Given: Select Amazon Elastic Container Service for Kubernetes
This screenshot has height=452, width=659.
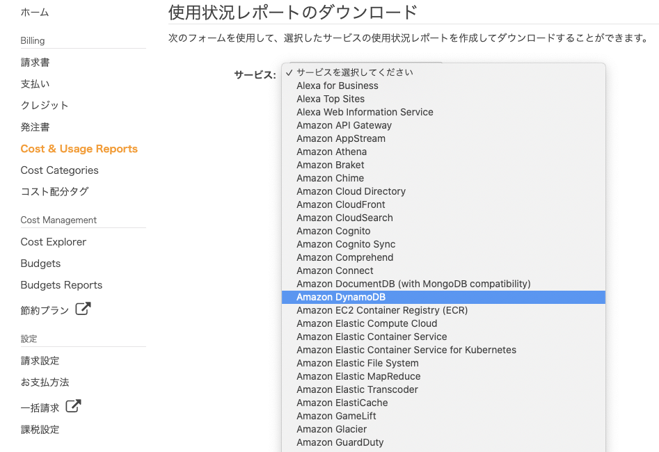Looking at the screenshot, I should tap(443, 350).
